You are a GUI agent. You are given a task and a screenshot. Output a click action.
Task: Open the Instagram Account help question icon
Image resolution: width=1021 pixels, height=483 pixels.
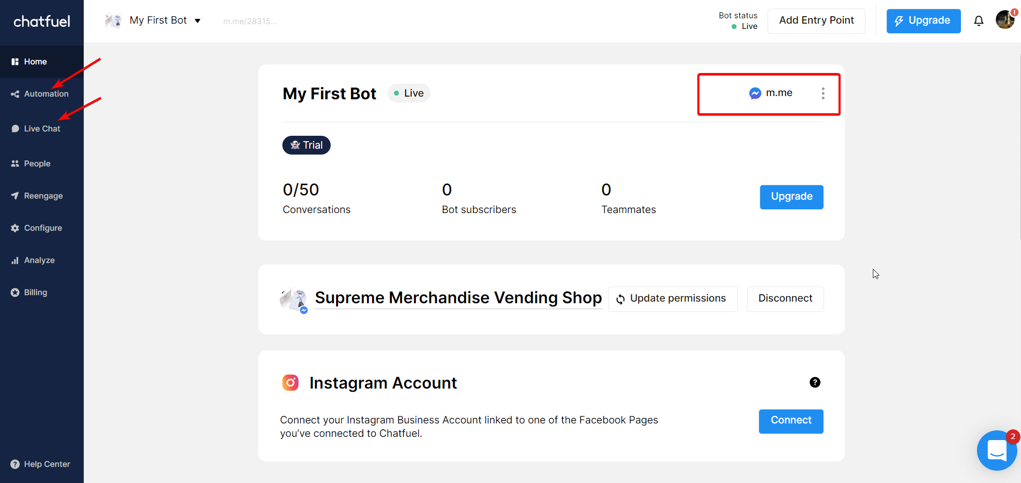coord(814,382)
